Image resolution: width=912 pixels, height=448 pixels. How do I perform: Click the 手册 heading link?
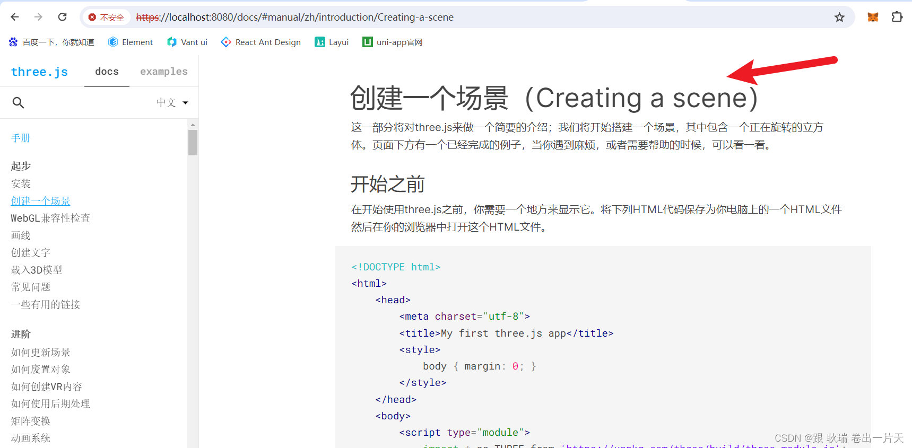(x=21, y=138)
